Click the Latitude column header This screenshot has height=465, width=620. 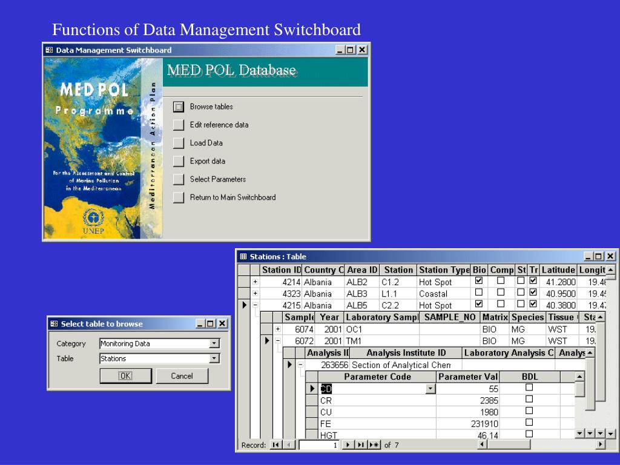point(558,270)
